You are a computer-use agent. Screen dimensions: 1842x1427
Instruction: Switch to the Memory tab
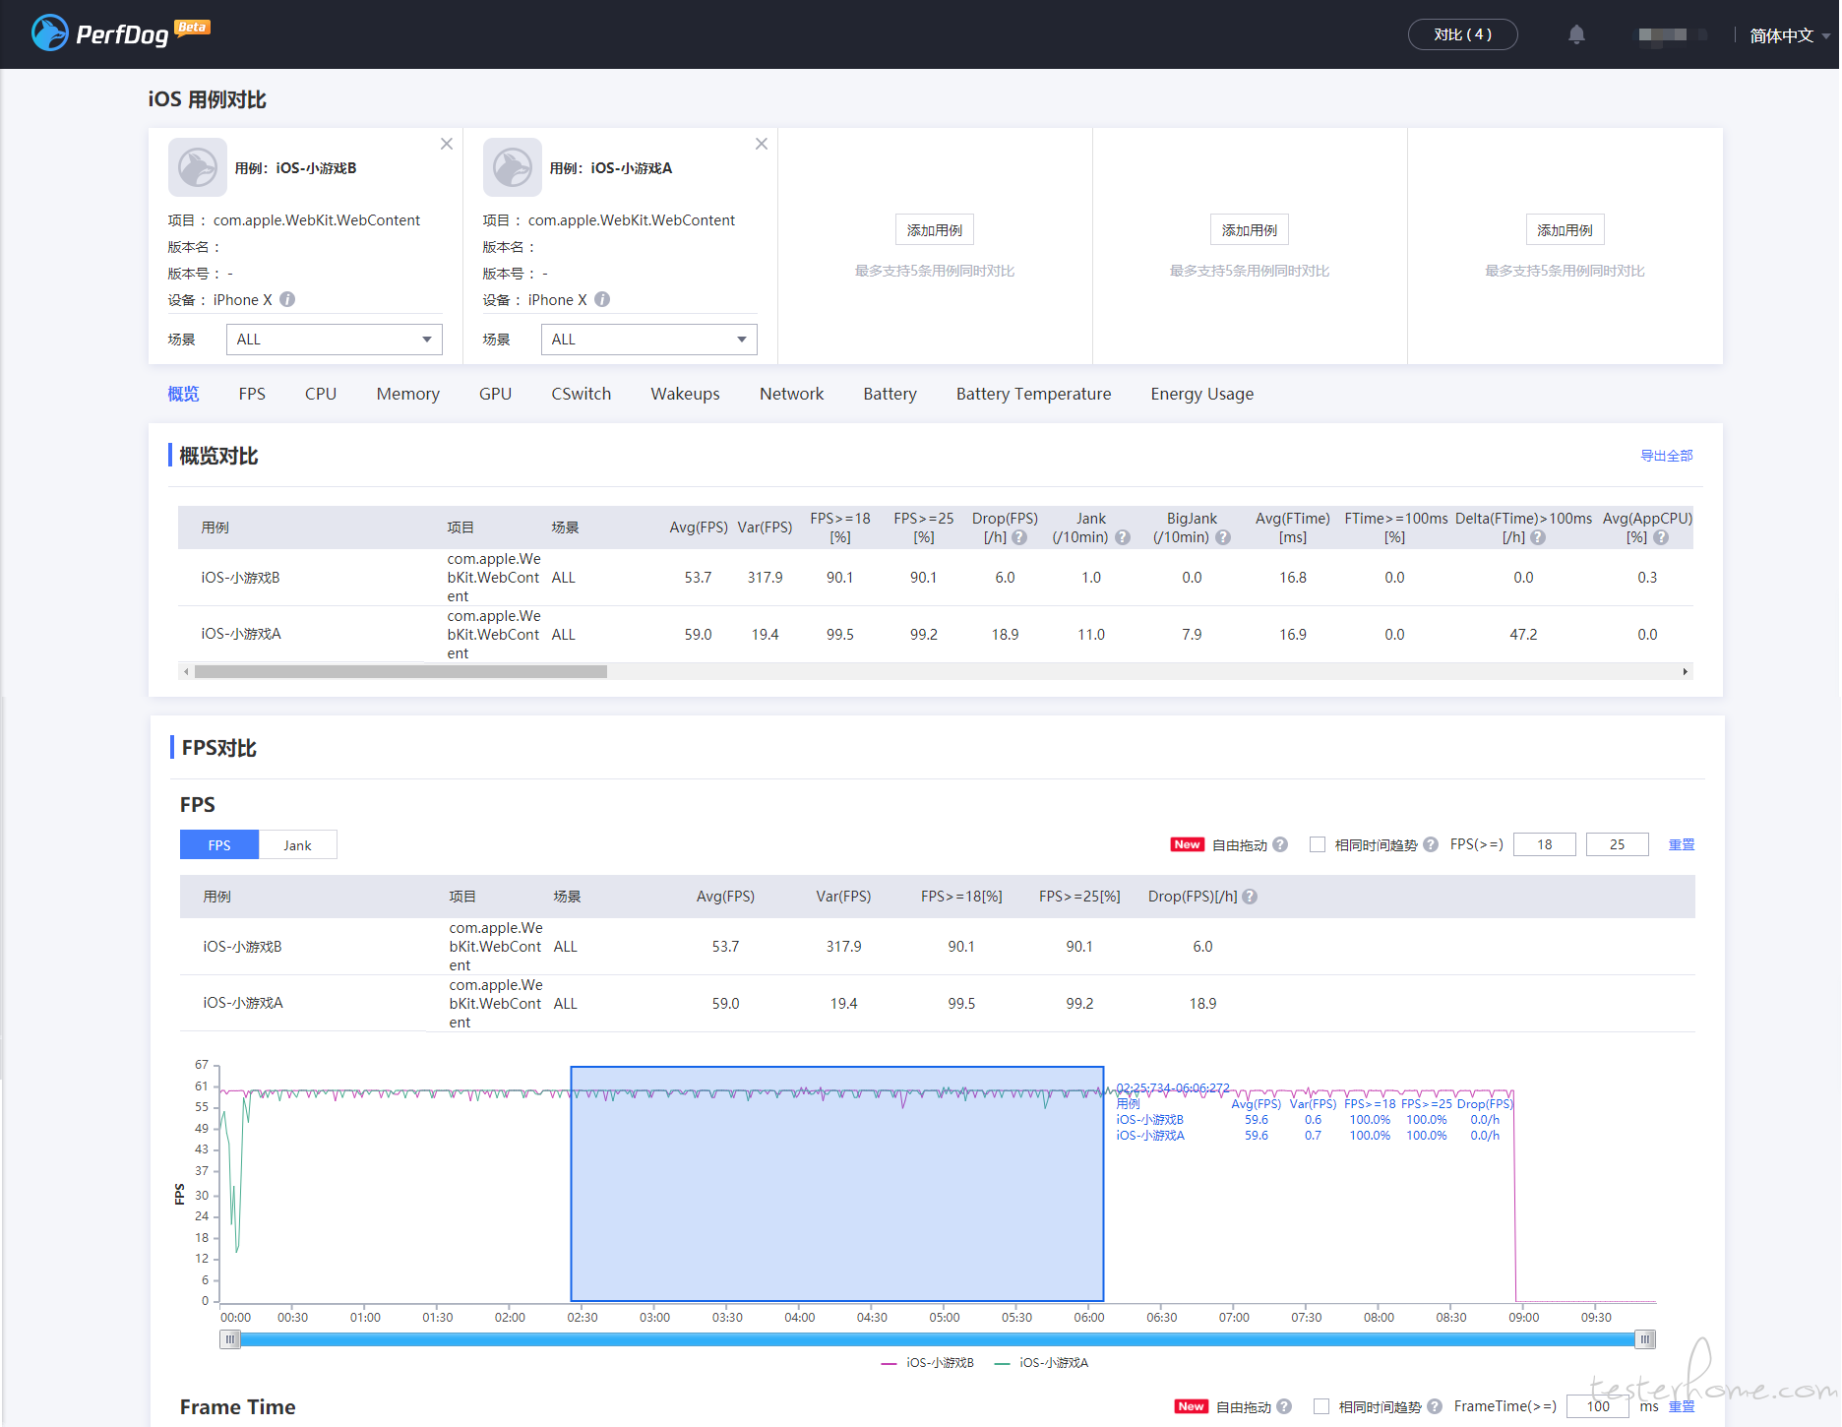[407, 394]
